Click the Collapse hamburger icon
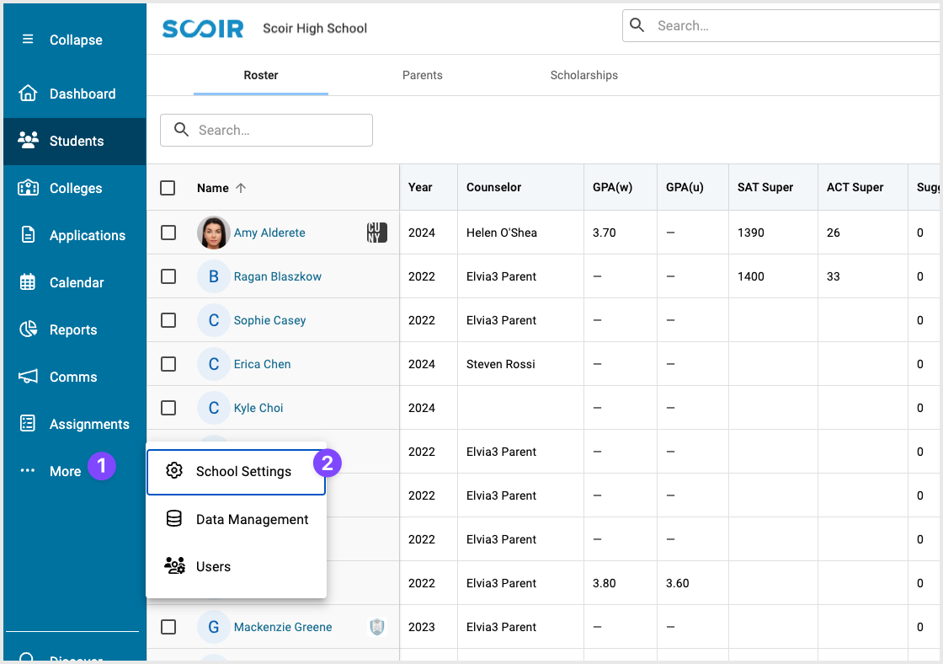943x664 pixels. point(28,39)
